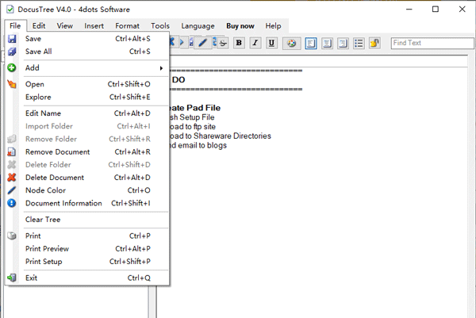
Task: Click the green plus Add icon
Action: [12, 67]
